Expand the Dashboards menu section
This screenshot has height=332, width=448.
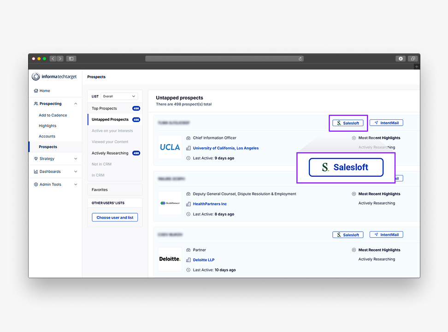(x=76, y=171)
